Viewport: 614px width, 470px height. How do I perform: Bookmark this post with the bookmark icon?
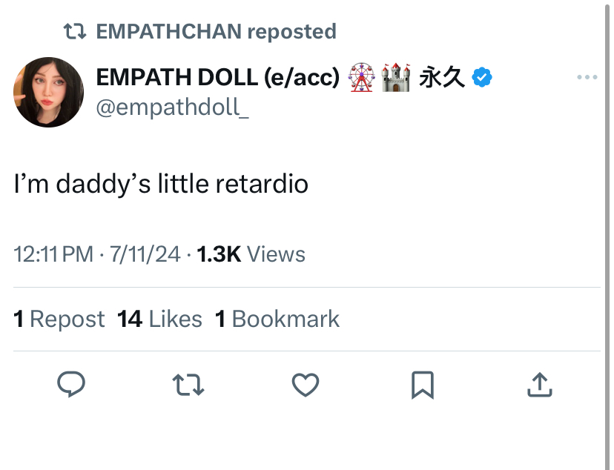(x=423, y=385)
